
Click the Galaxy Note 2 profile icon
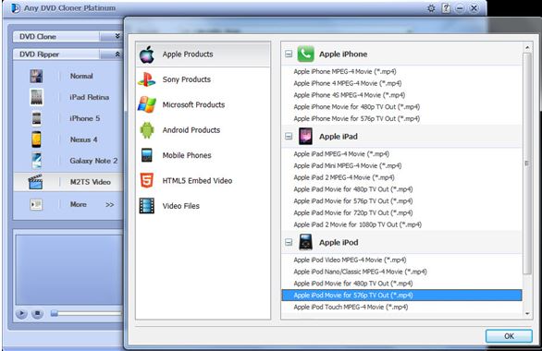[x=37, y=161]
